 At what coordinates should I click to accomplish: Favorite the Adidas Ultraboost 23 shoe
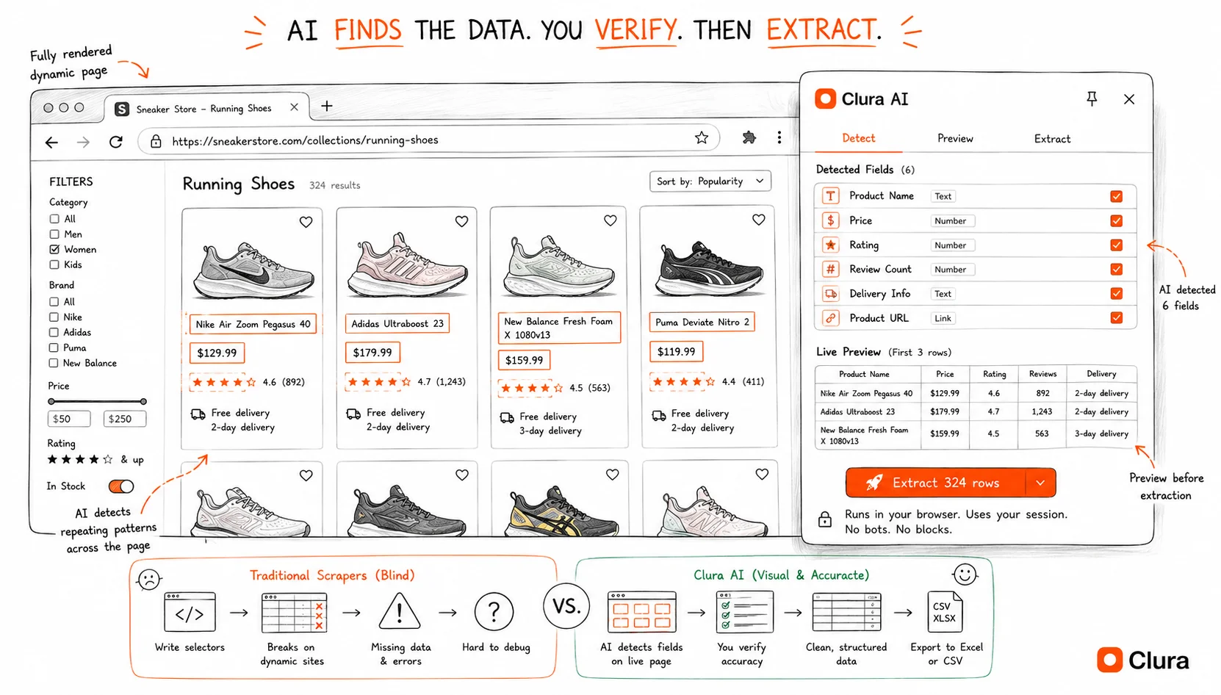pos(461,221)
